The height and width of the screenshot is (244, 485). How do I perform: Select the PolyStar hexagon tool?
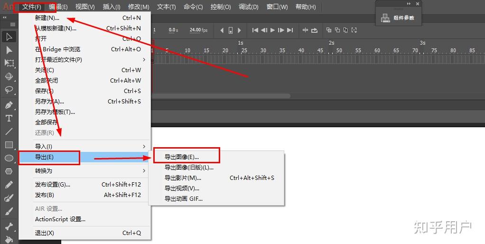coord(9,171)
